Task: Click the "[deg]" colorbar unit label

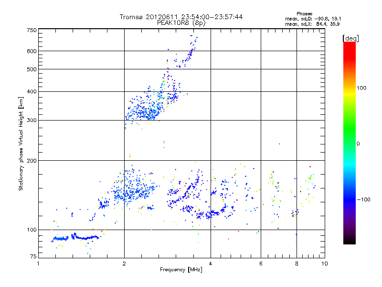Action: pos(350,38)
